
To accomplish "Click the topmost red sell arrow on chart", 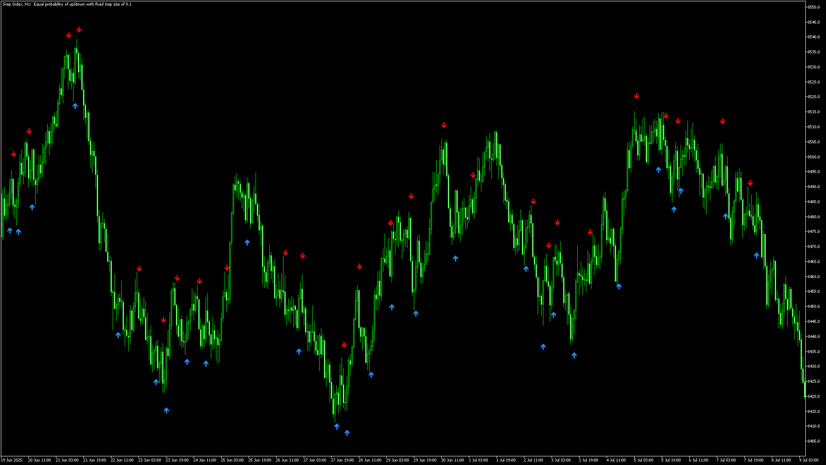I will coord(79,30).
